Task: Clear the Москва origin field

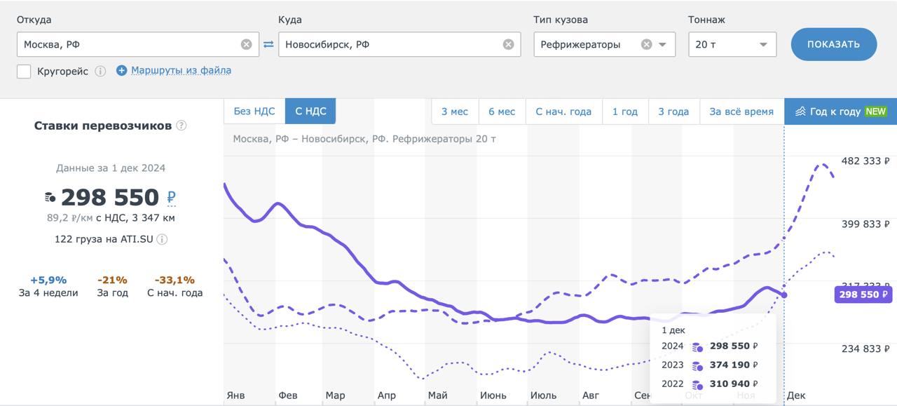Action: tap(247, 44)
